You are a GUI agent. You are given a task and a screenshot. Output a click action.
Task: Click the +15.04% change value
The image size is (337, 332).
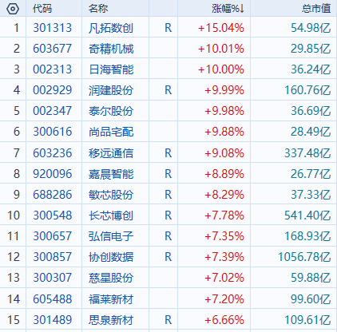coord(221,28)
